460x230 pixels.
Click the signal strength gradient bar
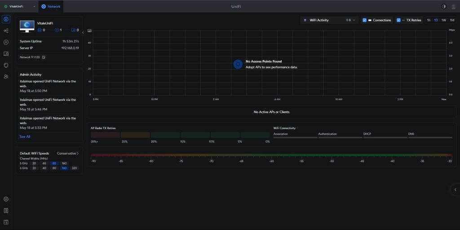click(x=272, y=155)
